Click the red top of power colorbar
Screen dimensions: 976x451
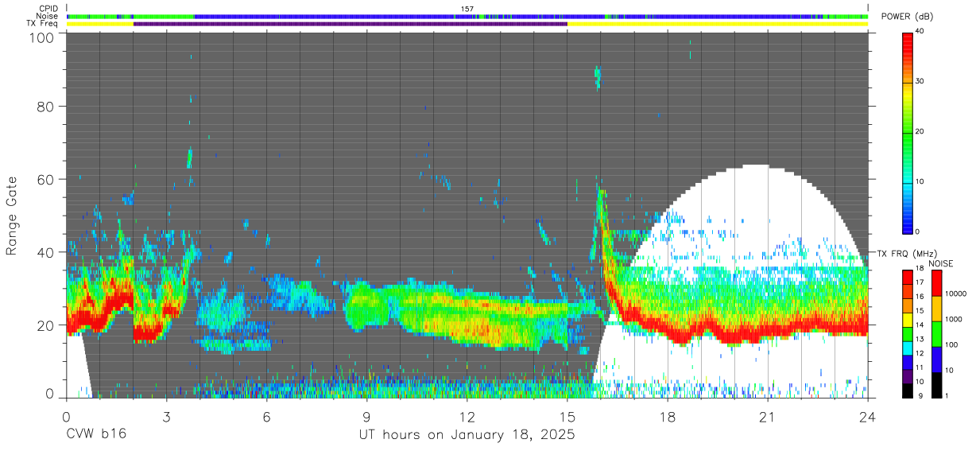[x=908, y=44]
